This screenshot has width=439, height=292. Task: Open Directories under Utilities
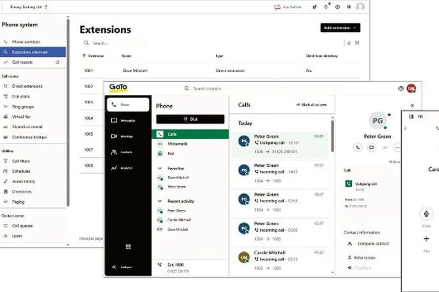tap(21, 192)
